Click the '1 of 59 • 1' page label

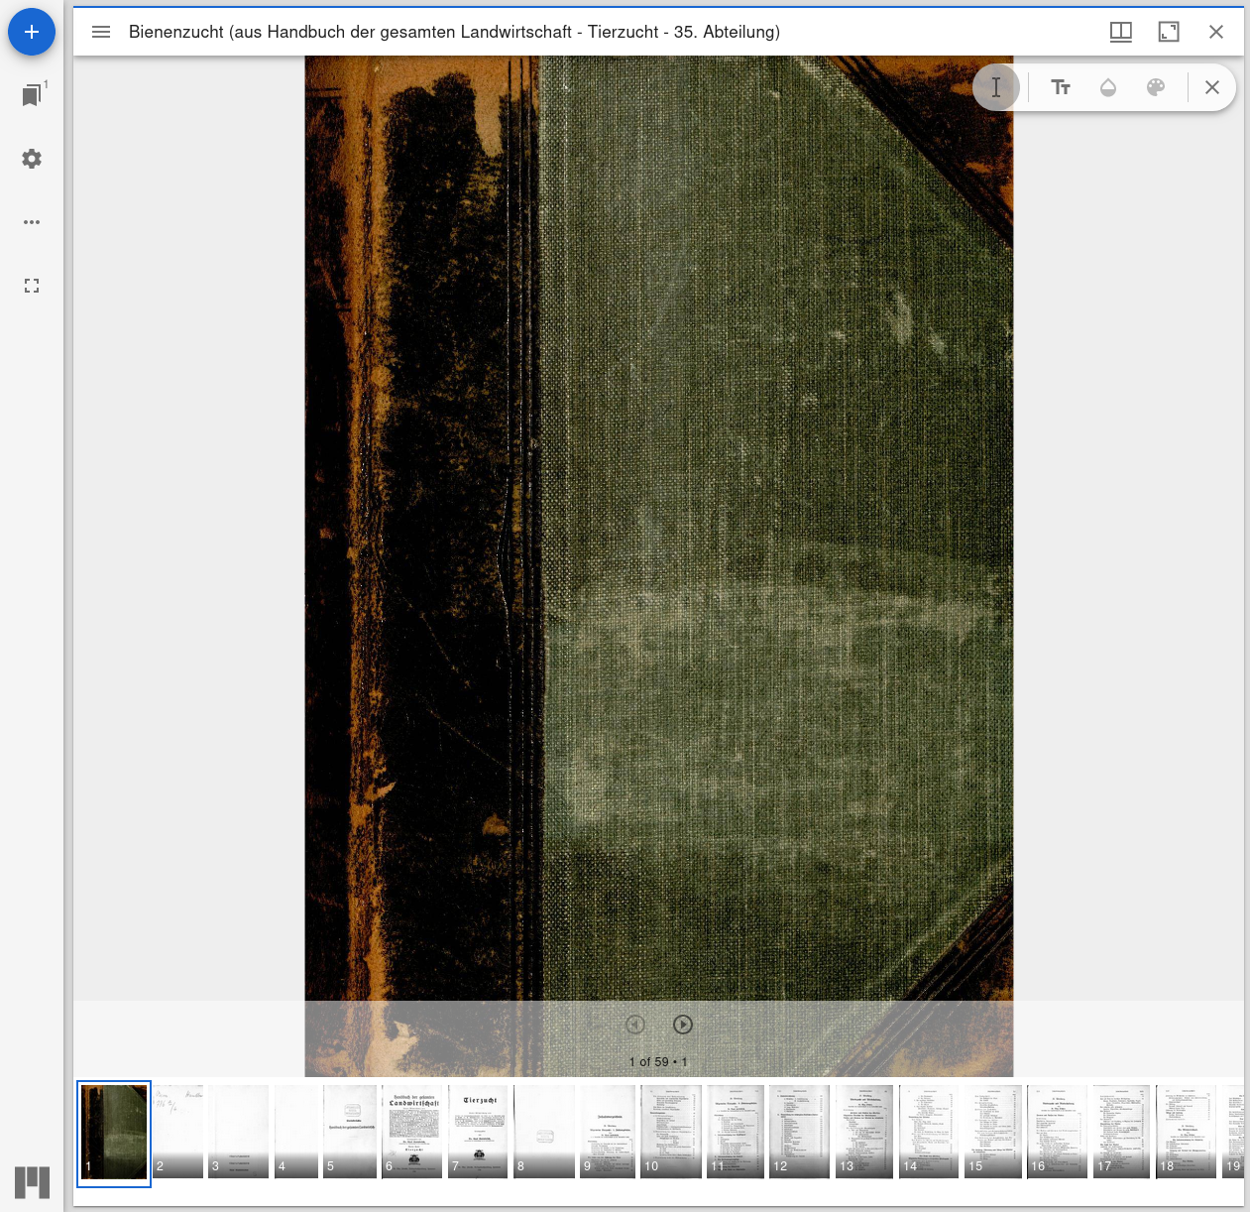click(x=658, y=1061)
